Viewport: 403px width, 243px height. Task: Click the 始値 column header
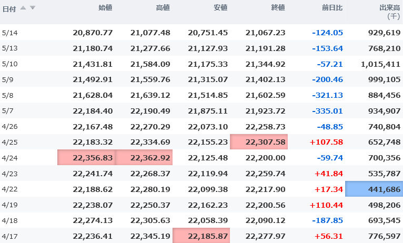pos(105,8)
